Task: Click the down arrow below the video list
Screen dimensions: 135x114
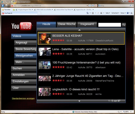Action: click(79, 101)
